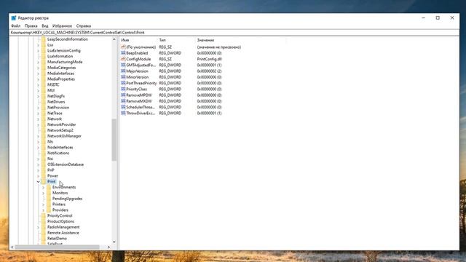The height and width of the screenshot is (262, 466).
Task: Click the RemoveMXDW DWORD icon
Action: pyautogui.click(x=123, y=101)
